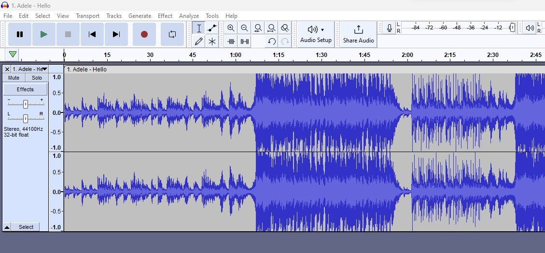Open the Edit menu
545x253 pixels.
(x=24, y=15)
